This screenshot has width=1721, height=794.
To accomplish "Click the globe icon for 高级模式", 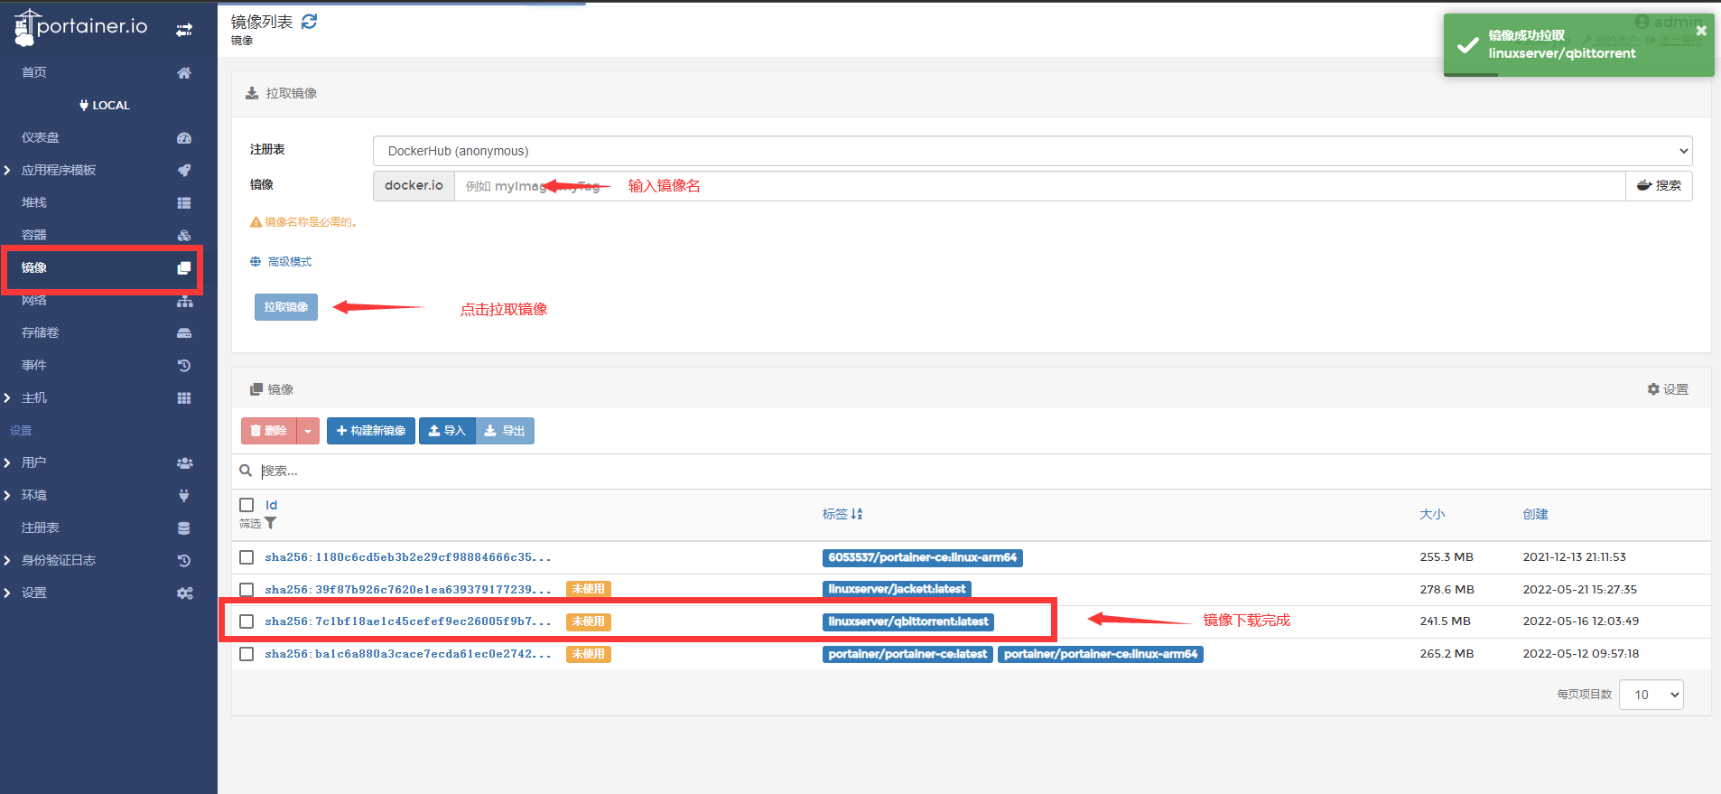I will pos(256,262).
